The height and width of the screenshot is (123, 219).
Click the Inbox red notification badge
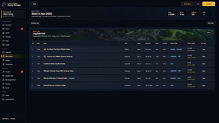point(22,29)
